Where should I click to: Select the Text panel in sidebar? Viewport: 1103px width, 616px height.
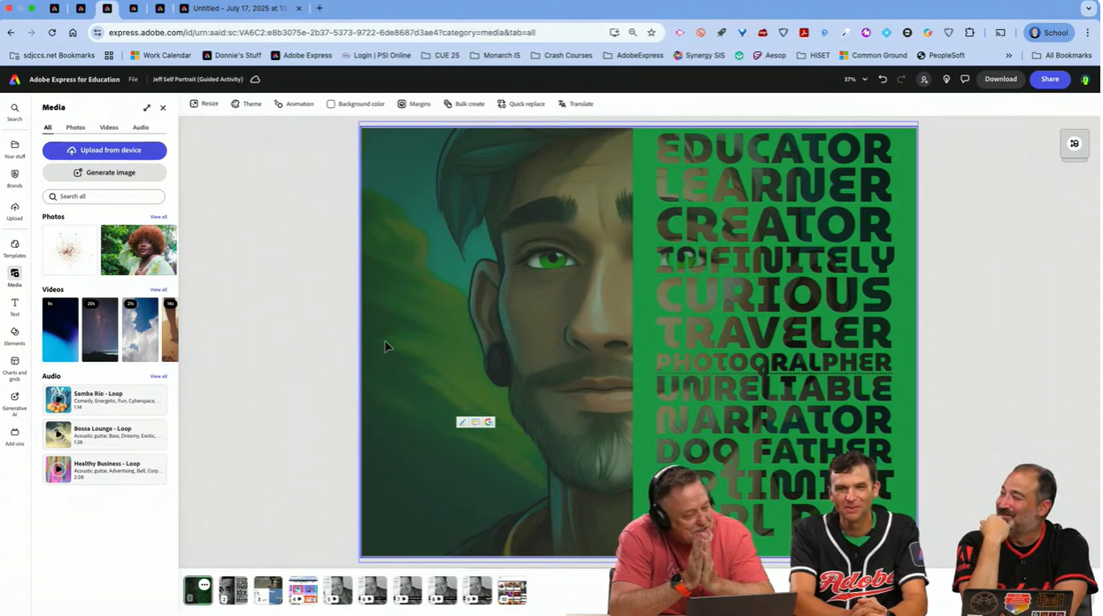coord(14,307)
